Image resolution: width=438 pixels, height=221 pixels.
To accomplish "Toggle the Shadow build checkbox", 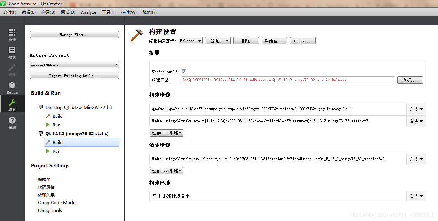I will [184, 72].
